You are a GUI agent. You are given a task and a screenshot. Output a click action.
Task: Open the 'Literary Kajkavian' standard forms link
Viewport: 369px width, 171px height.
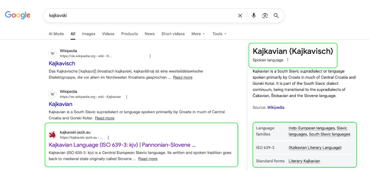click(304, 161)
